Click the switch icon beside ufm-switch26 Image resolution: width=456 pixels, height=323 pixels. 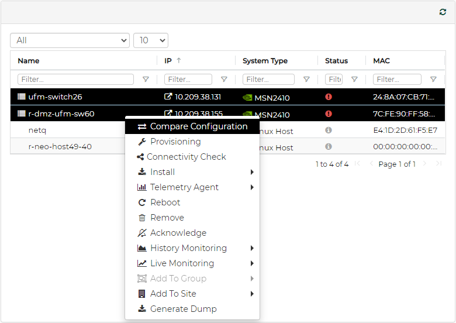click(22, 97)
